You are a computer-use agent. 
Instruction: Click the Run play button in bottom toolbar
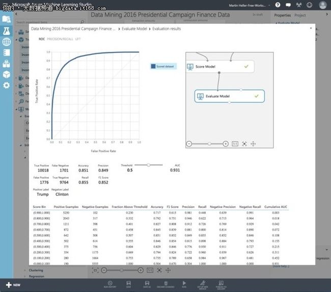[x=184, y=284]
